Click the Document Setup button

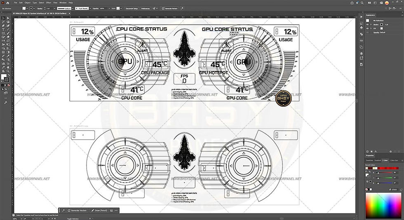132,9
